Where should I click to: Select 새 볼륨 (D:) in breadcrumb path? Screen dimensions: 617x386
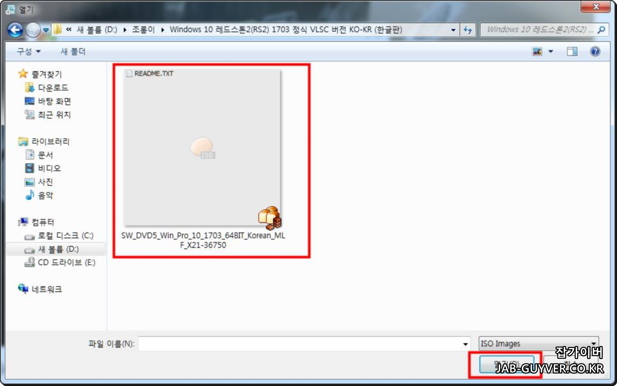click(x=97, y=30)
